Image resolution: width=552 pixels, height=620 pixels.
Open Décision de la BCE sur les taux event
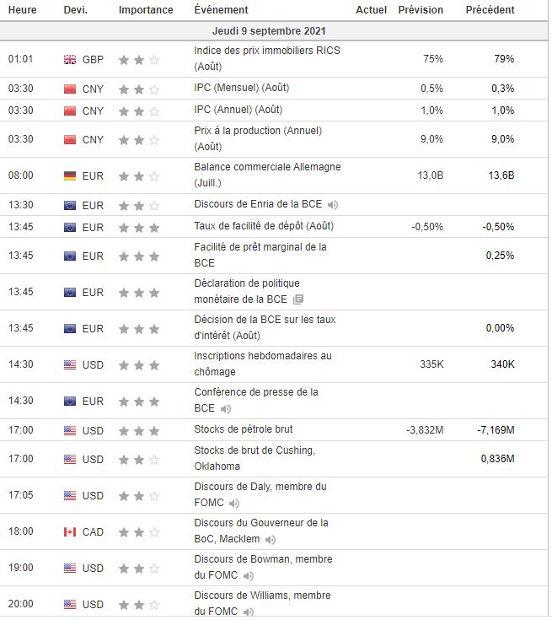point(265,327)
